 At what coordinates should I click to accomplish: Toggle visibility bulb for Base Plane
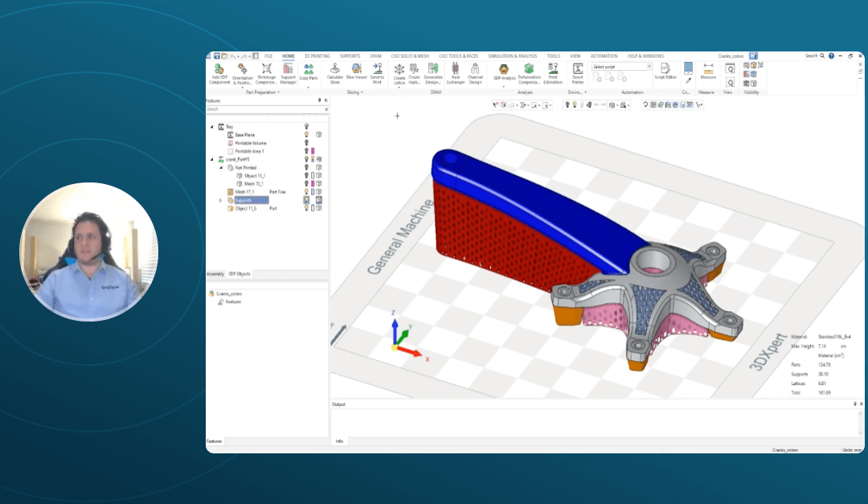point(306,134)
